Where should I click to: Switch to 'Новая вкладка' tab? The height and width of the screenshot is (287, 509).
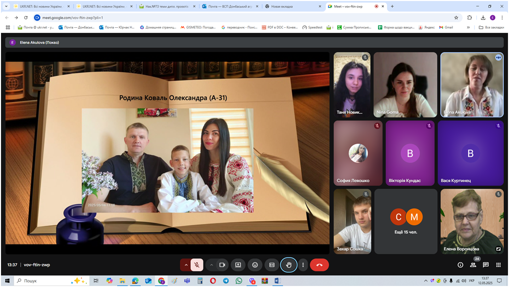coord(293,6)
